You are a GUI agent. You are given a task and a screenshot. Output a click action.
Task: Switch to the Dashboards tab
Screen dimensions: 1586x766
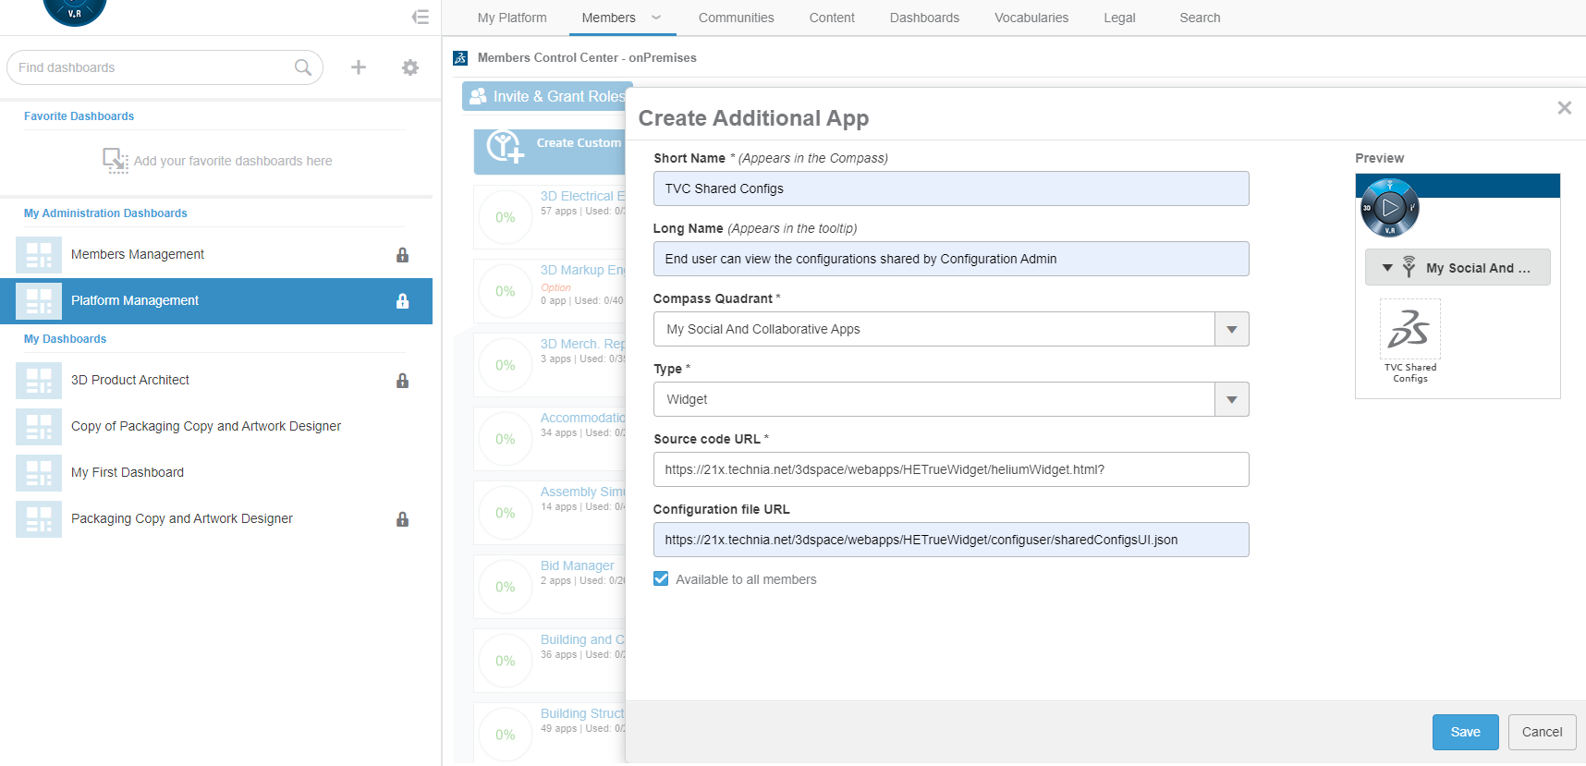924,18
